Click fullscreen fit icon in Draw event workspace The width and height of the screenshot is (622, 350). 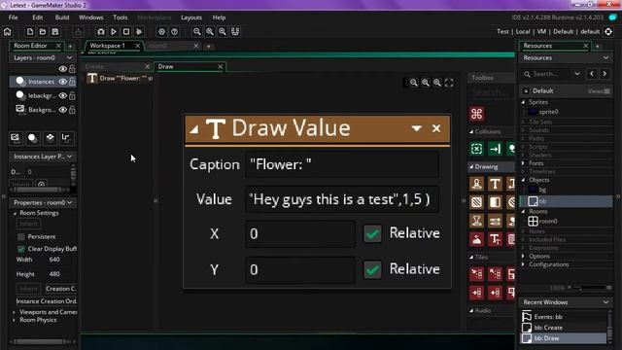click(x=449, y=83)
